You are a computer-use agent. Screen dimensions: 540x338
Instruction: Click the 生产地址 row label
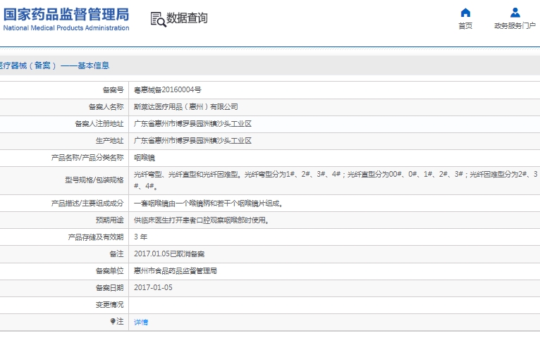[109, 140]
